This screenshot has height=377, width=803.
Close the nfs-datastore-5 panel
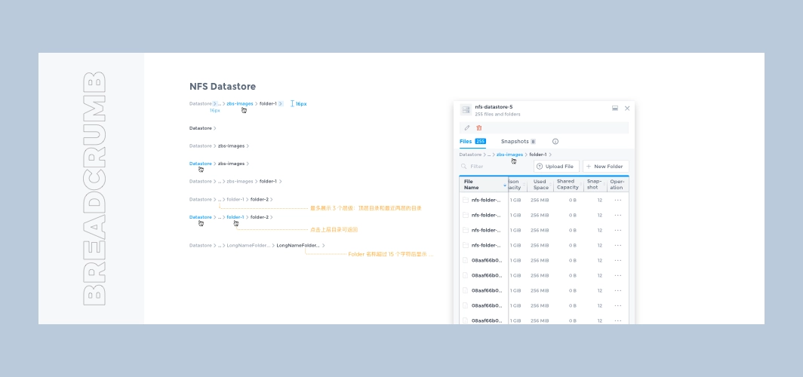click(x=627, y=109)
